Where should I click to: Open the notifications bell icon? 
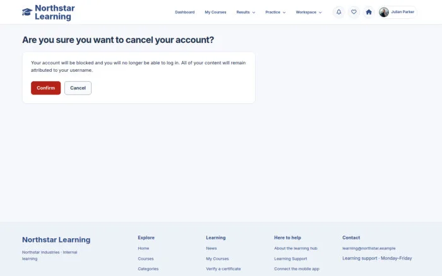[339, 12]
